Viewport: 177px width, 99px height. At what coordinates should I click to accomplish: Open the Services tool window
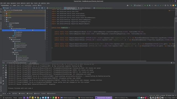pyautogui.click(x=37, y=94)
